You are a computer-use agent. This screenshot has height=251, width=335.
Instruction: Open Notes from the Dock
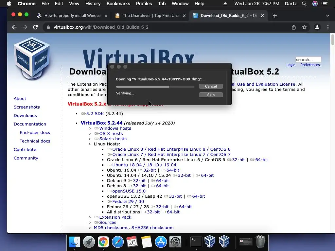coord(146,242)
